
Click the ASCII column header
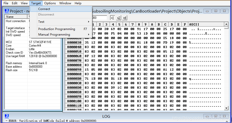pos(206,24)
